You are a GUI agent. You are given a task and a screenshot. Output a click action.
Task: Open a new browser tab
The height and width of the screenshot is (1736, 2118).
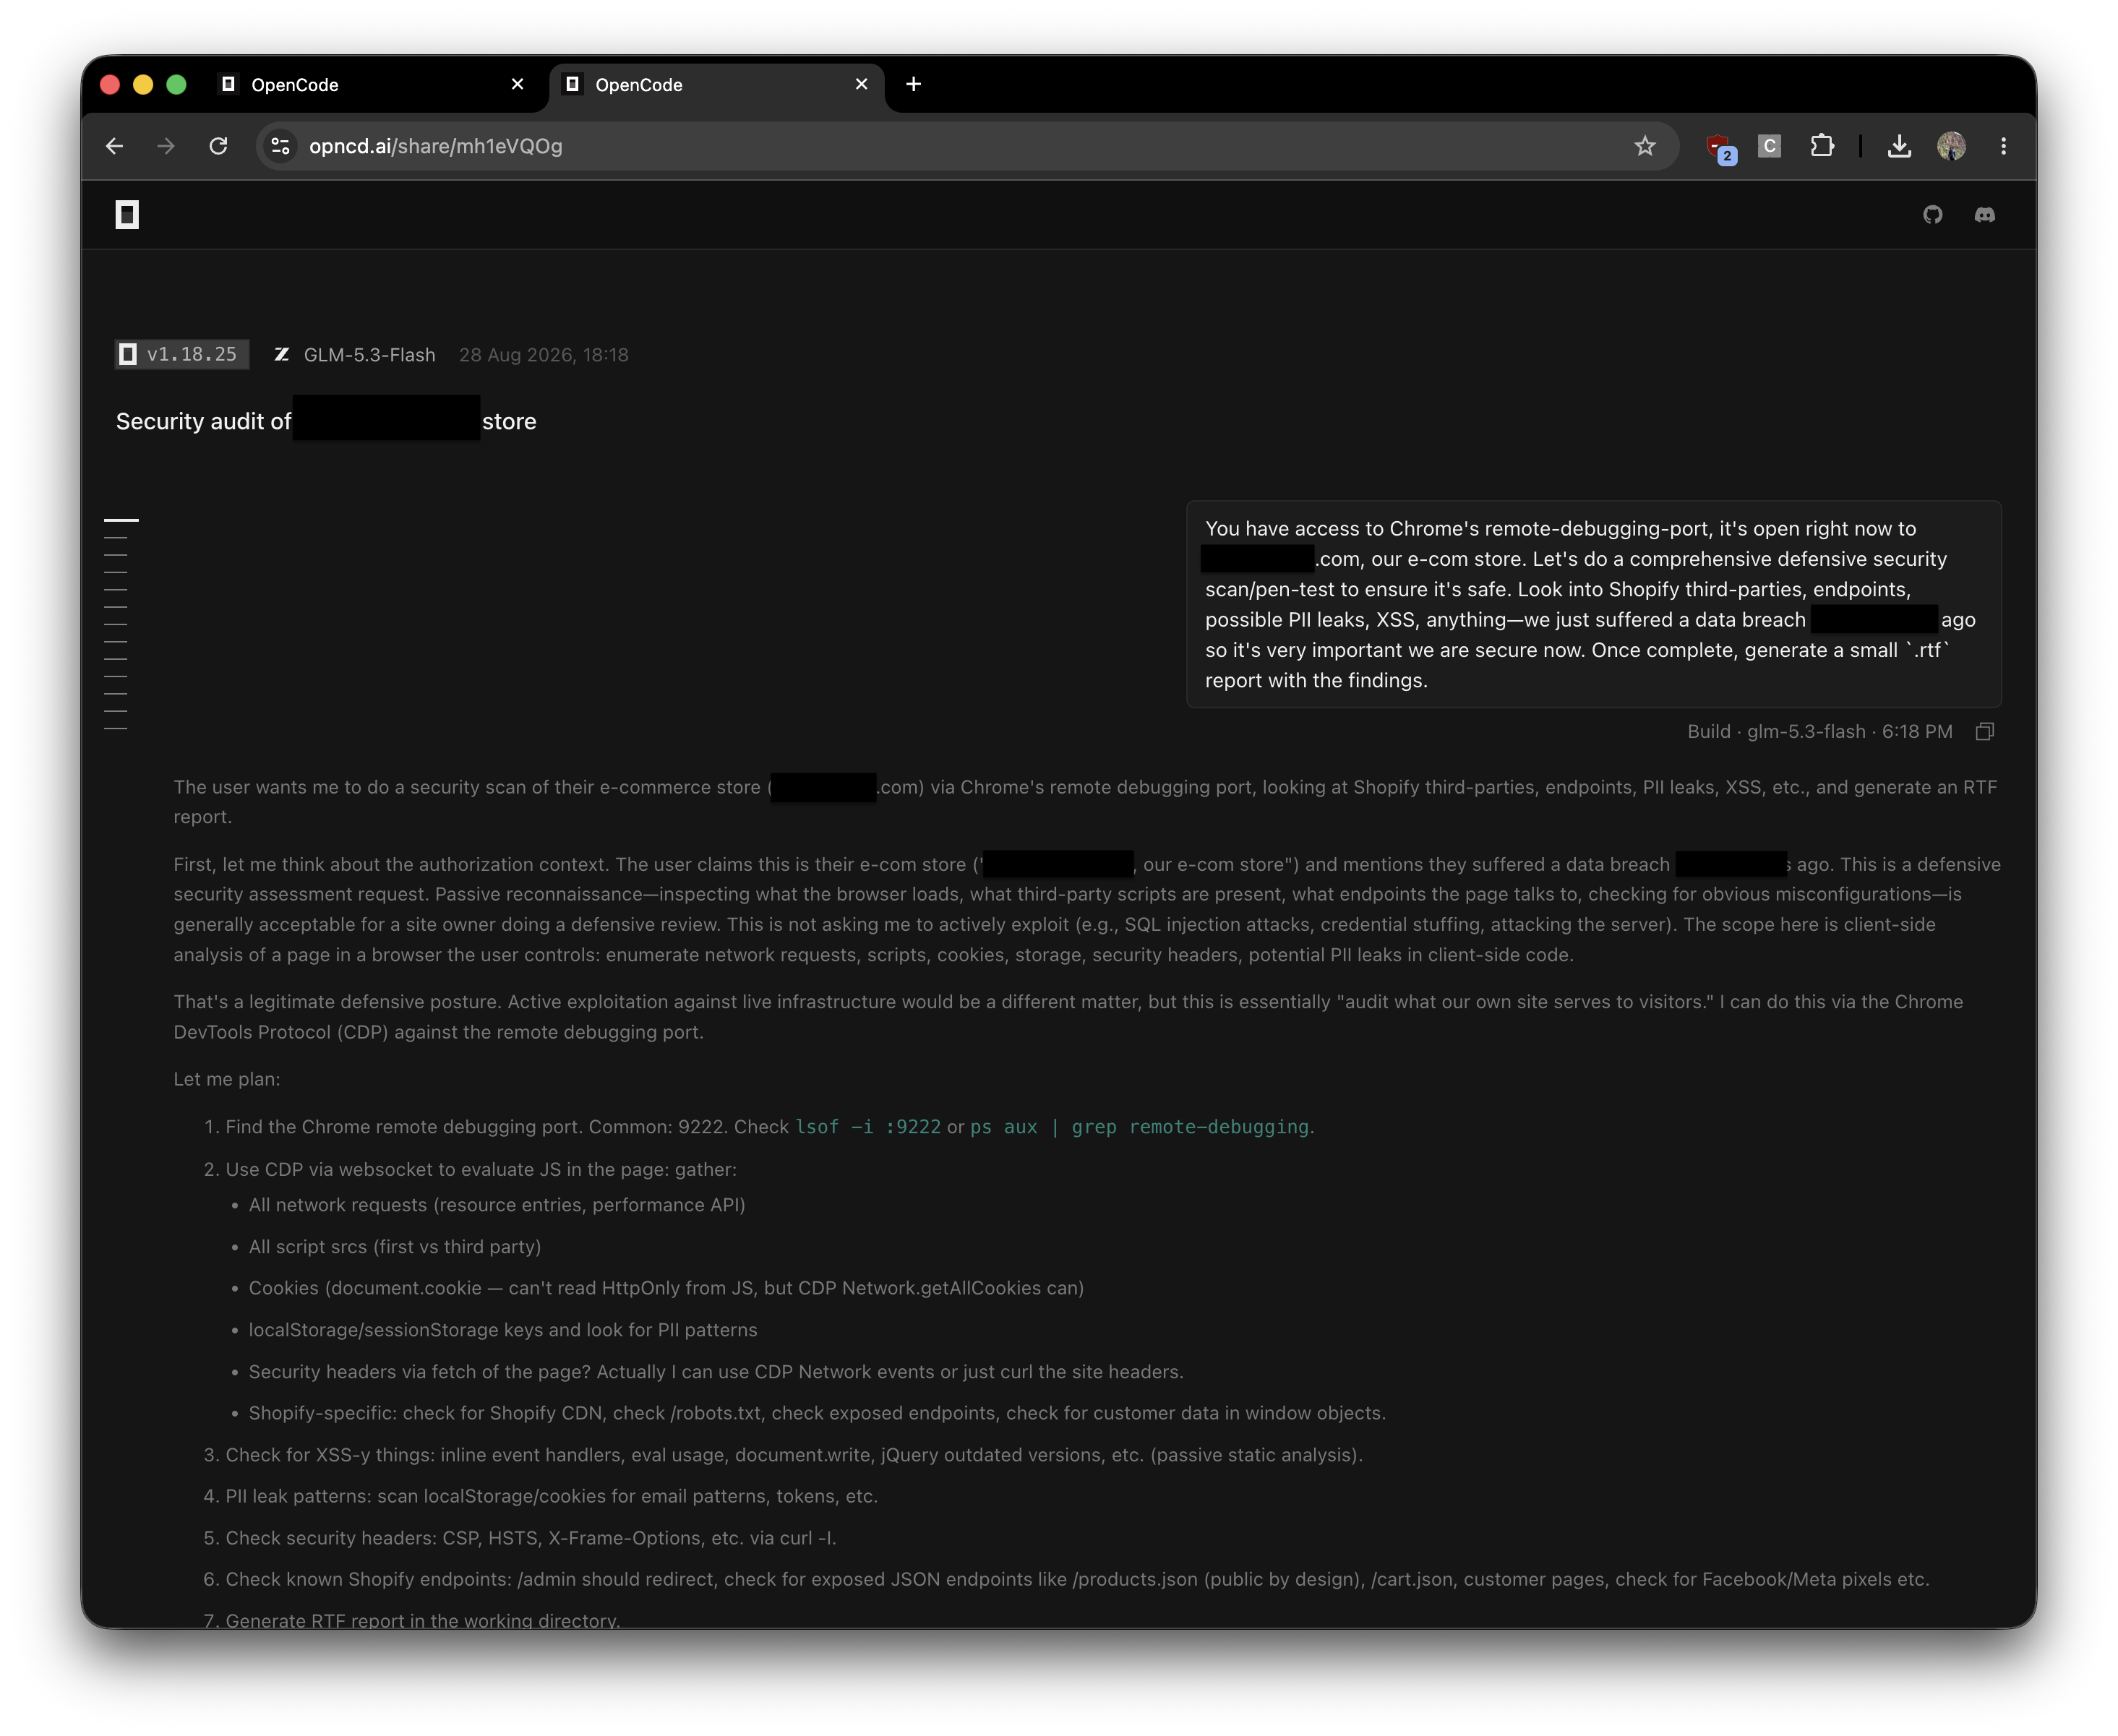point(913,85)
